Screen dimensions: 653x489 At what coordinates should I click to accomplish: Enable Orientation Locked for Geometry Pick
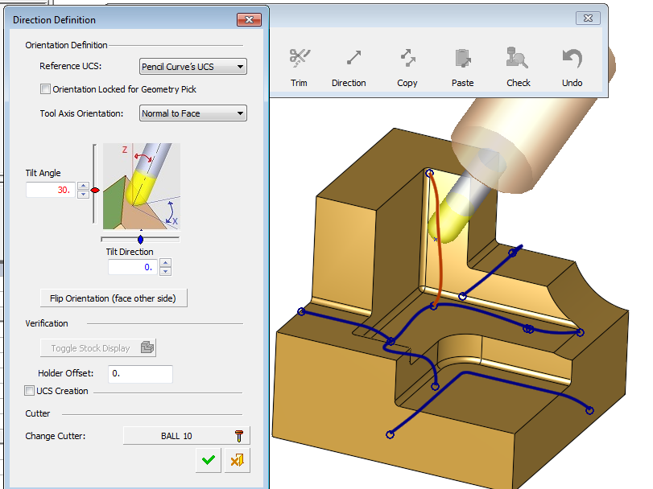click(x=46, y=89)
